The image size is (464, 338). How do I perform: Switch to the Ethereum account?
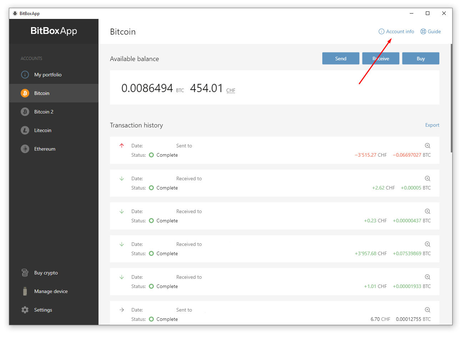click(x=54, y=149)
